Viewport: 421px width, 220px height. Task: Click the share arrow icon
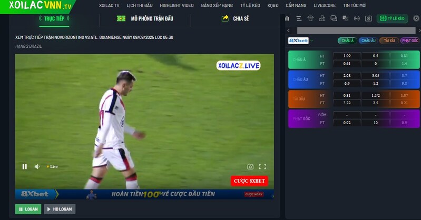225,18
